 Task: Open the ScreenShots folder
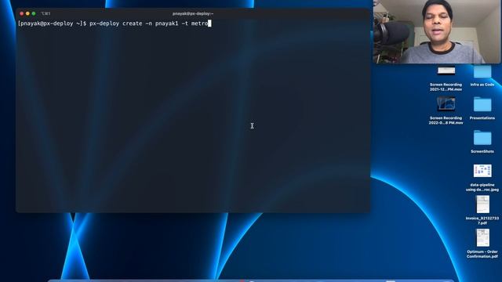tap(482, 138)
